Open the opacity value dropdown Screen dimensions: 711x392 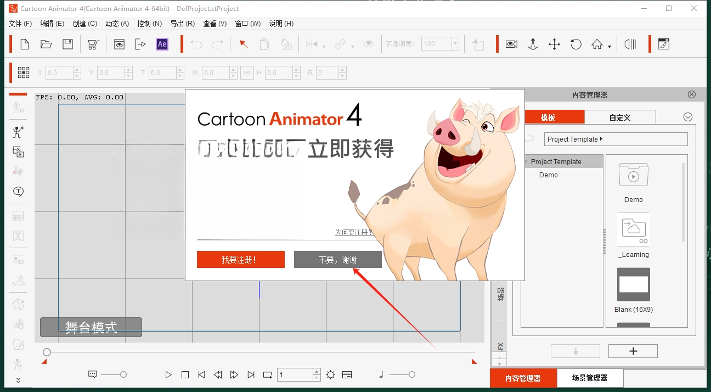click(x=455, y=44)
